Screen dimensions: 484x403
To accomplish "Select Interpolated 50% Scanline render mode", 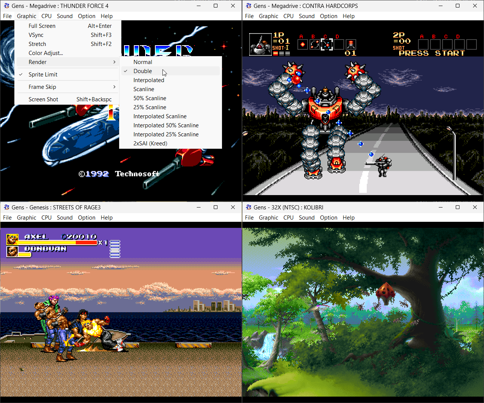I will tap(170, 125).
